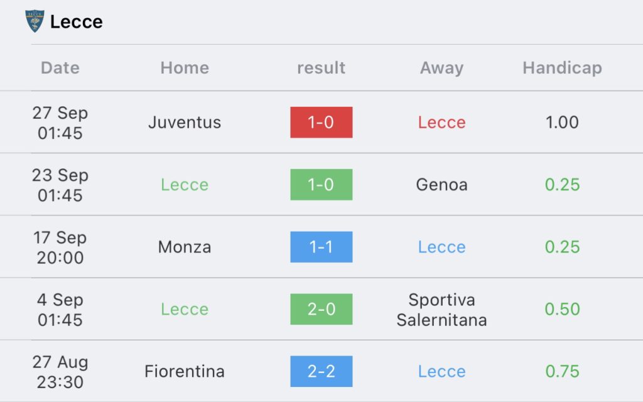The image size is (643, 402).
Task: Open the blue 2-2 Fiorentina result badge
Action: [321, 371]
